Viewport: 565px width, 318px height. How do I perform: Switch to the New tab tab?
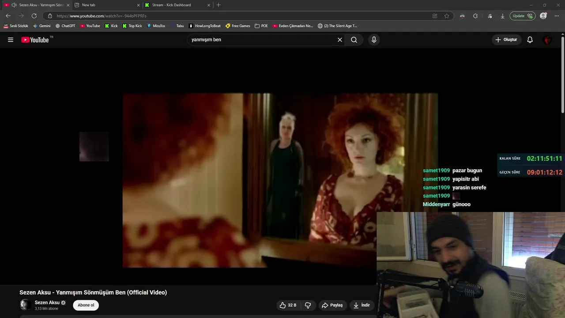[x=106, y=5]
